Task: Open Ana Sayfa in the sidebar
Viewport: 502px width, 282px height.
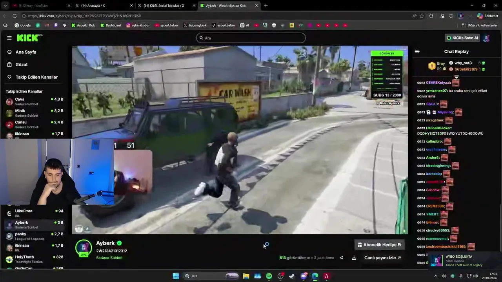Action: (25, 52)
